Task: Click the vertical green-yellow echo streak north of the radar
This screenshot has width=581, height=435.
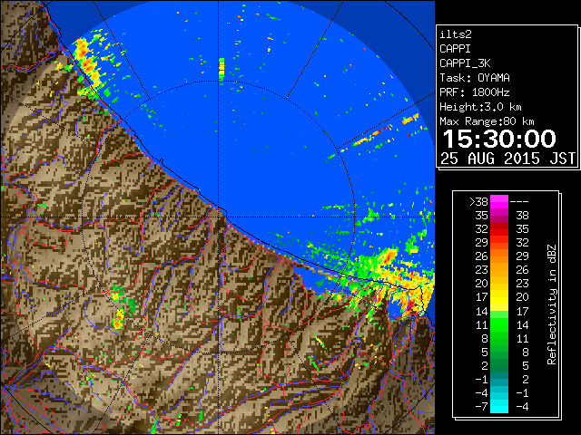Action: click(222, 69)
